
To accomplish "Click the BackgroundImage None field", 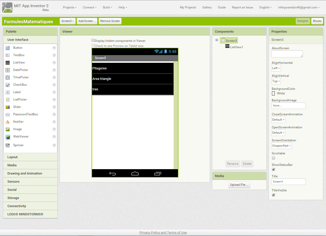I will 289,106.
